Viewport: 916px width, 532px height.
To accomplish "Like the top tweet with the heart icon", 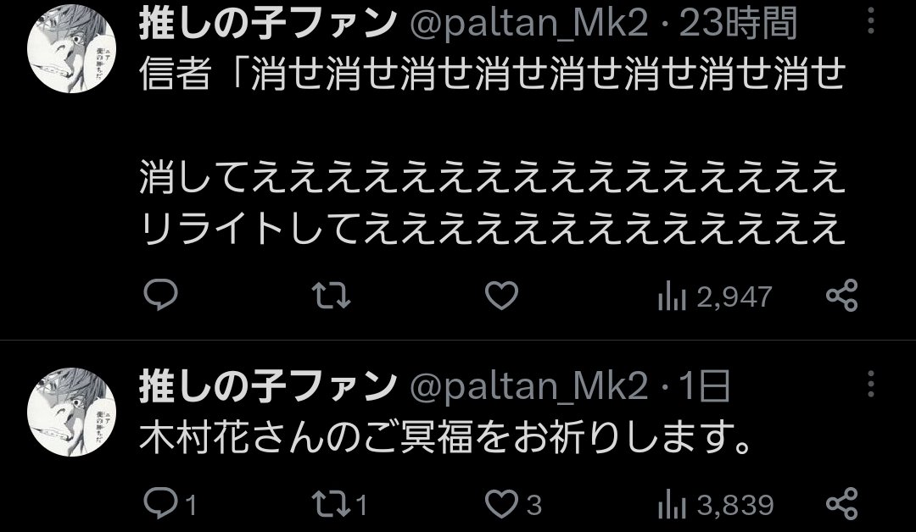I will pyautogui.click(x=501, y=295).
